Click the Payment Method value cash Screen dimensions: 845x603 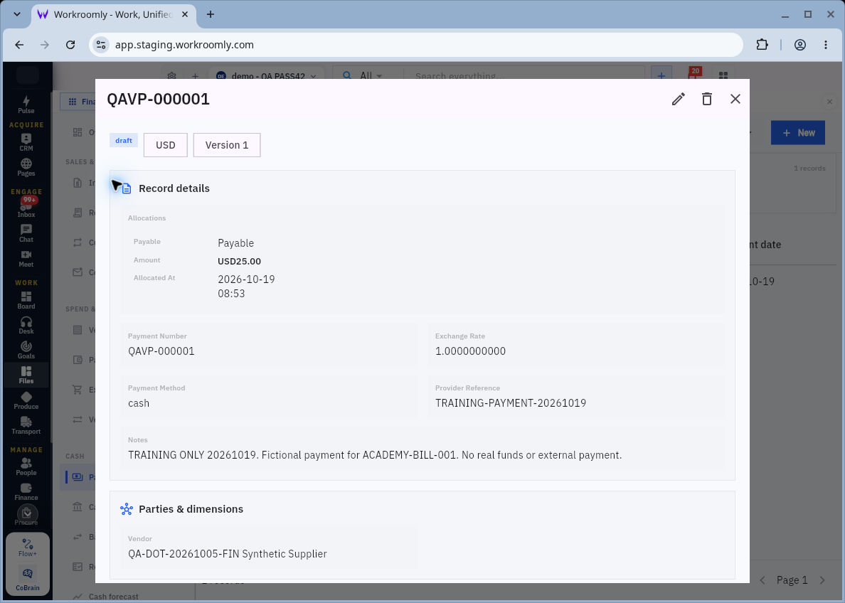click(139, 403)
